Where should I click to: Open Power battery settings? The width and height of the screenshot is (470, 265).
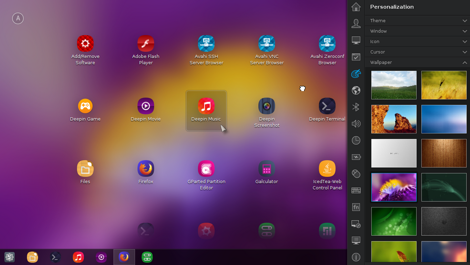click(356, 157)
